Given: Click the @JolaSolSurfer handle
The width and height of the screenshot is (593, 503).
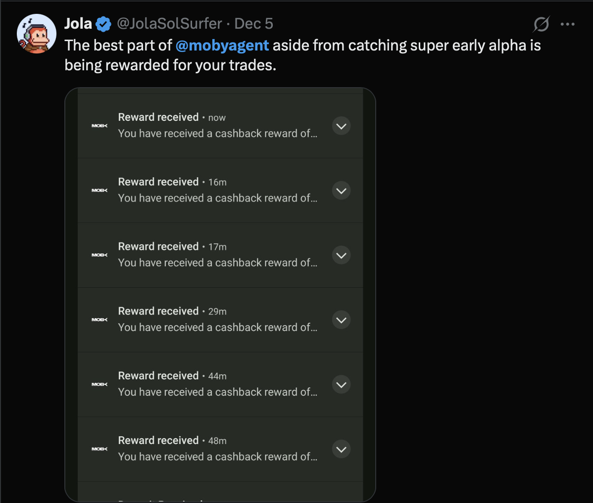Looking at the screenshot, I should coord(169,24).
